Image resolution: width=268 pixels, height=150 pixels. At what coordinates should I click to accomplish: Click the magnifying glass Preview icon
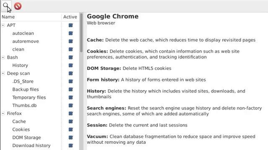point(6,6)
